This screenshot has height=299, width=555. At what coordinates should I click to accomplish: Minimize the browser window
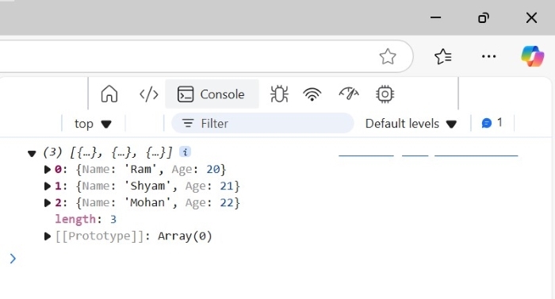[436, 17]
